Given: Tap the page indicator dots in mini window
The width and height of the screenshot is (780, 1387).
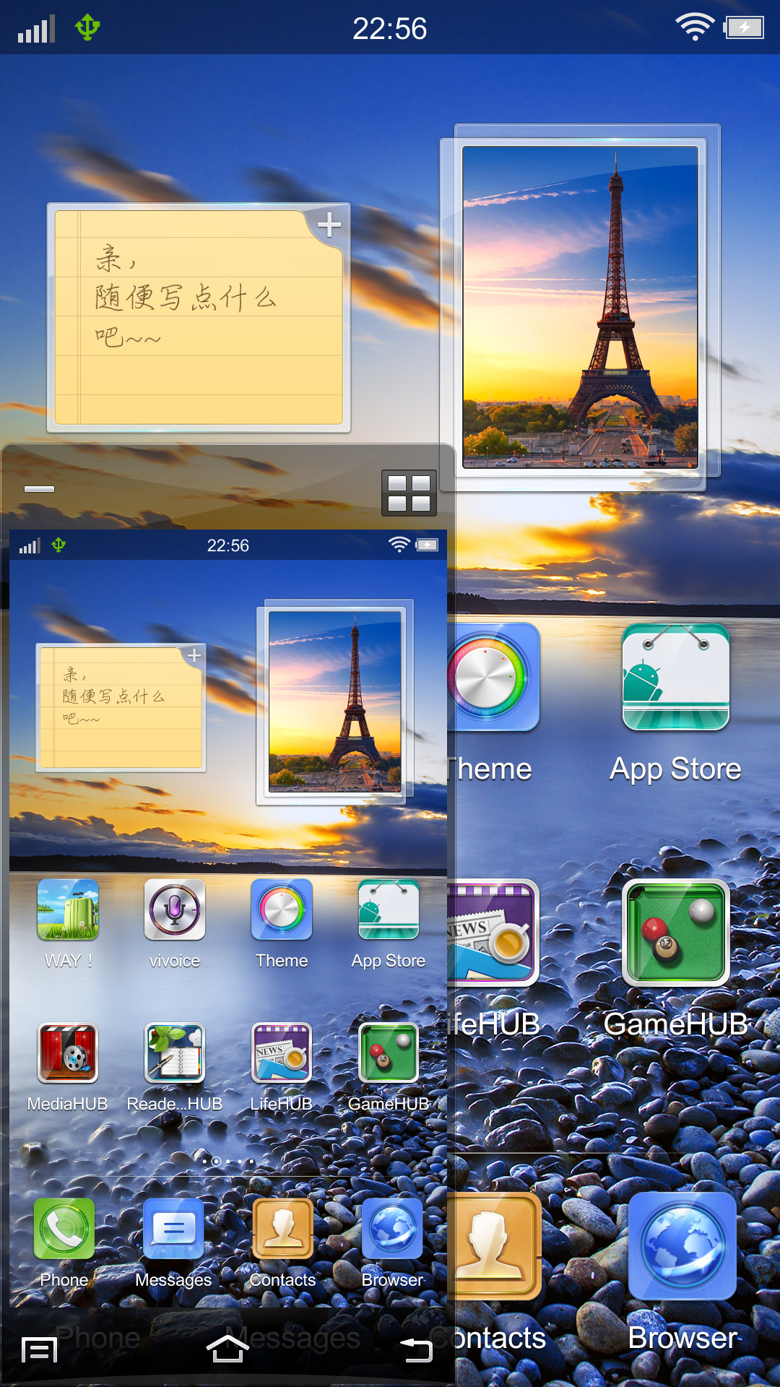Looking at the screenshot, I should pos(228,1161).
